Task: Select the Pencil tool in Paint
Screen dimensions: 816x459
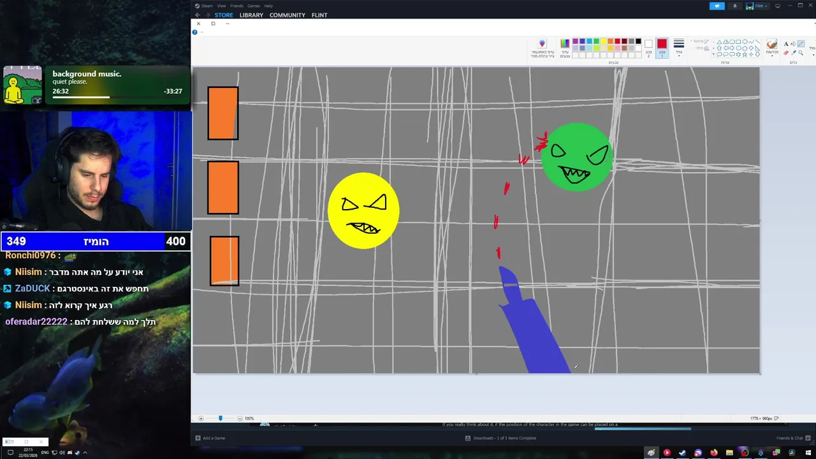Action: [x=801, y=43]
